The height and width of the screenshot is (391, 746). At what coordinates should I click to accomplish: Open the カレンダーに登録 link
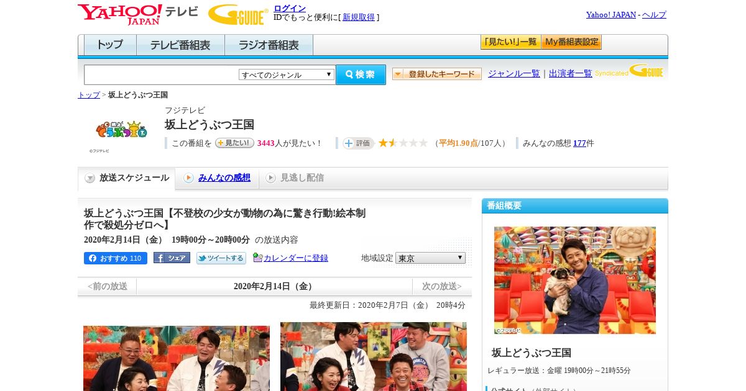click(x=296, y=258)
